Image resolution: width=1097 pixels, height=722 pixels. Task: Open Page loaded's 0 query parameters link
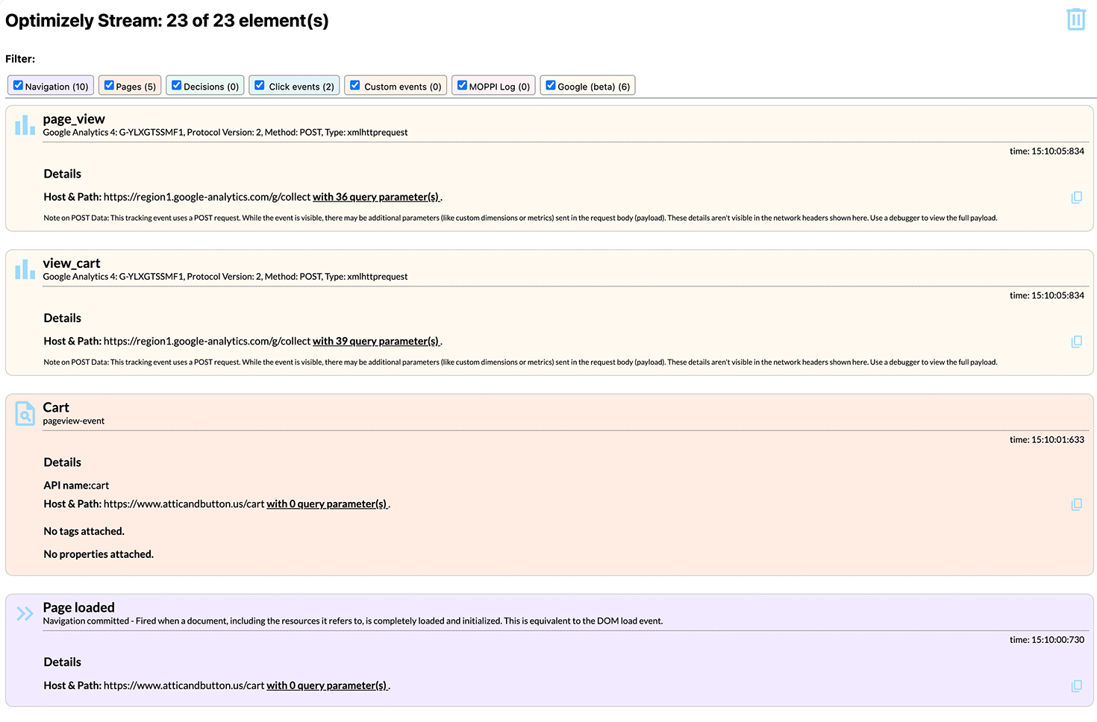click(x=327, y=685)
